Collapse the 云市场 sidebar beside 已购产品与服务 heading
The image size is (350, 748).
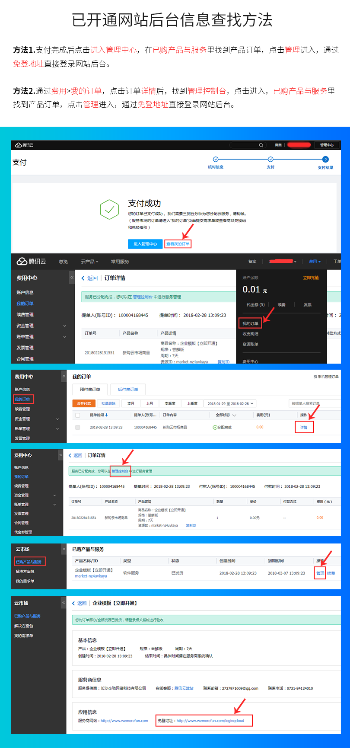click(x=64, y=549)
